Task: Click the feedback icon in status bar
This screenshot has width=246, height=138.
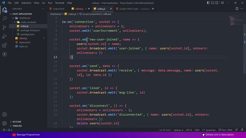Action: [x=236, y=130]
